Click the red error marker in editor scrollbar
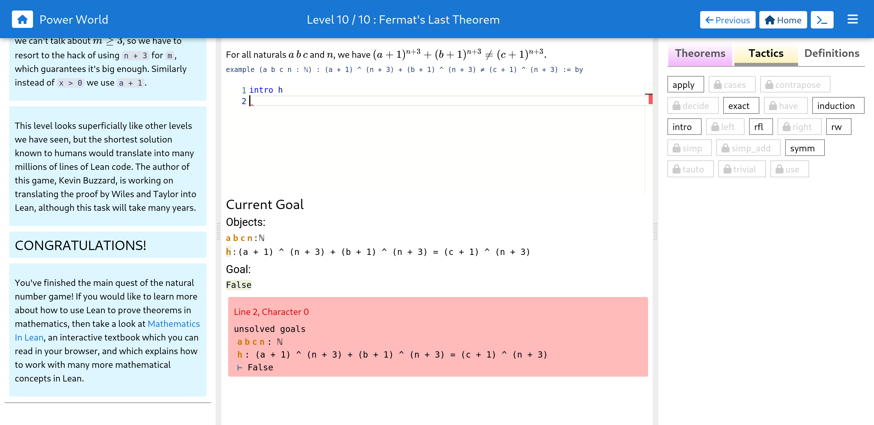 [x=650, y=99]
